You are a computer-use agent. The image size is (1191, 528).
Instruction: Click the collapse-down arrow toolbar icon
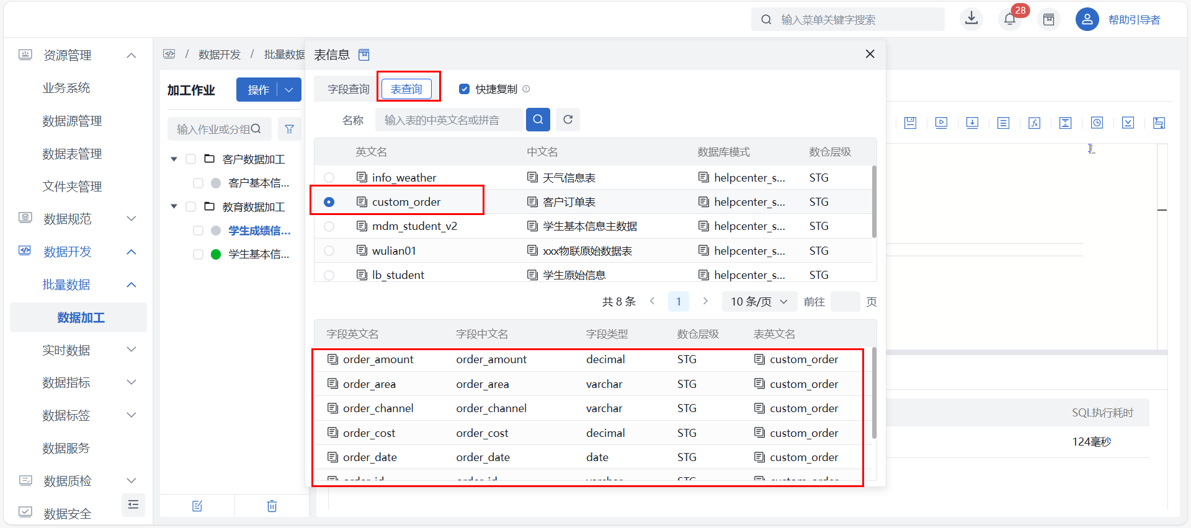pos(1128,123)
